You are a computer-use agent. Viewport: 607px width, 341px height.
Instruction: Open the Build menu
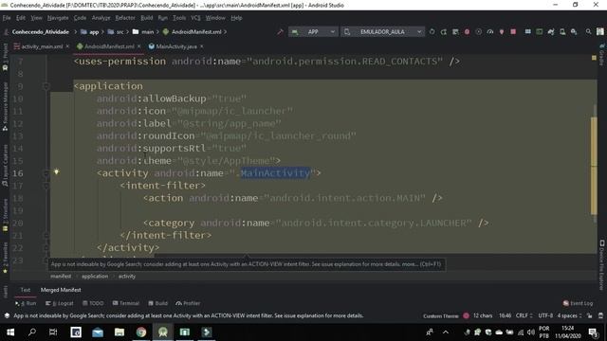(147, 18)
